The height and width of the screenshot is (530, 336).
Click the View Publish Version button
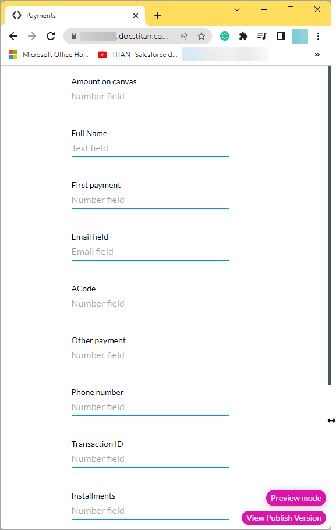(x=284, y=518)
